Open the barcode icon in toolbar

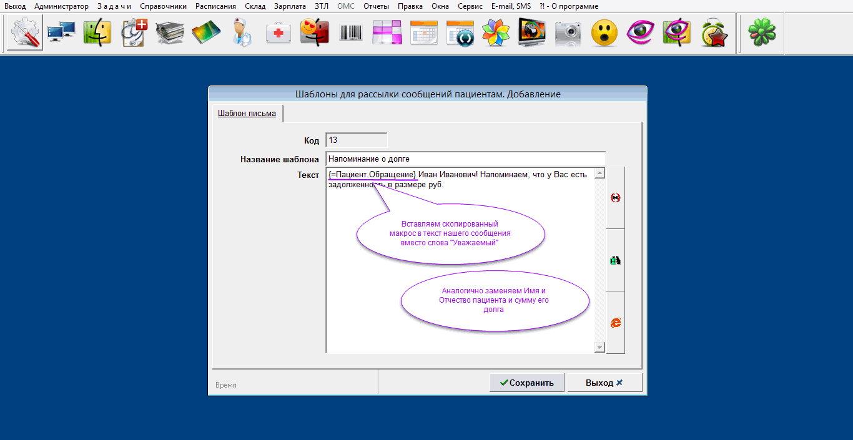350,32
